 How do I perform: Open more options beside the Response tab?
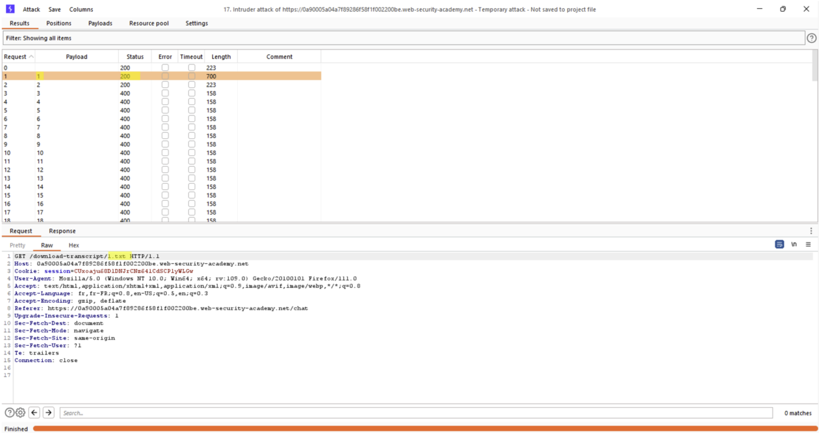coord(812,231)
